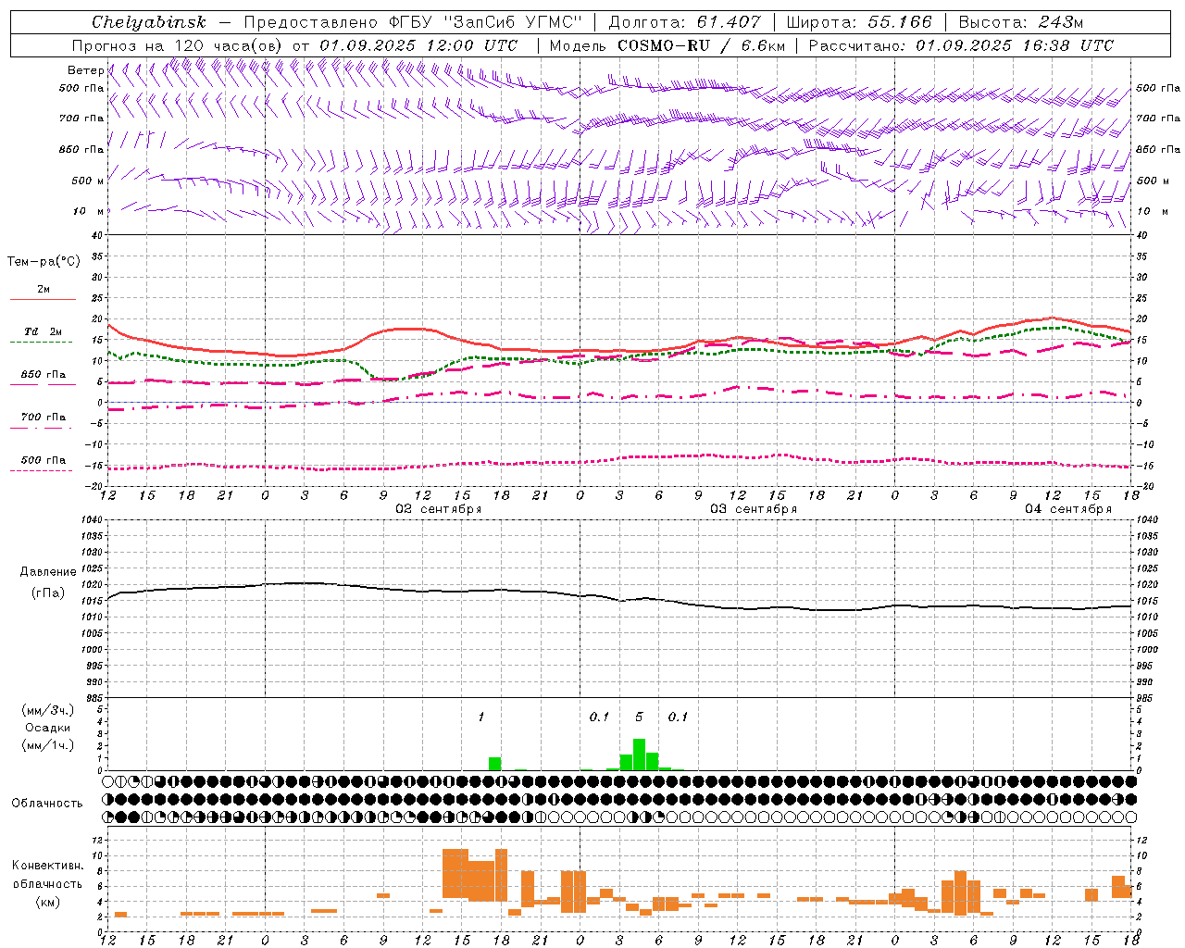Click the Td 2м dew point legend entry
Viewport: 1185px width, 948px height.
point(43,331)
